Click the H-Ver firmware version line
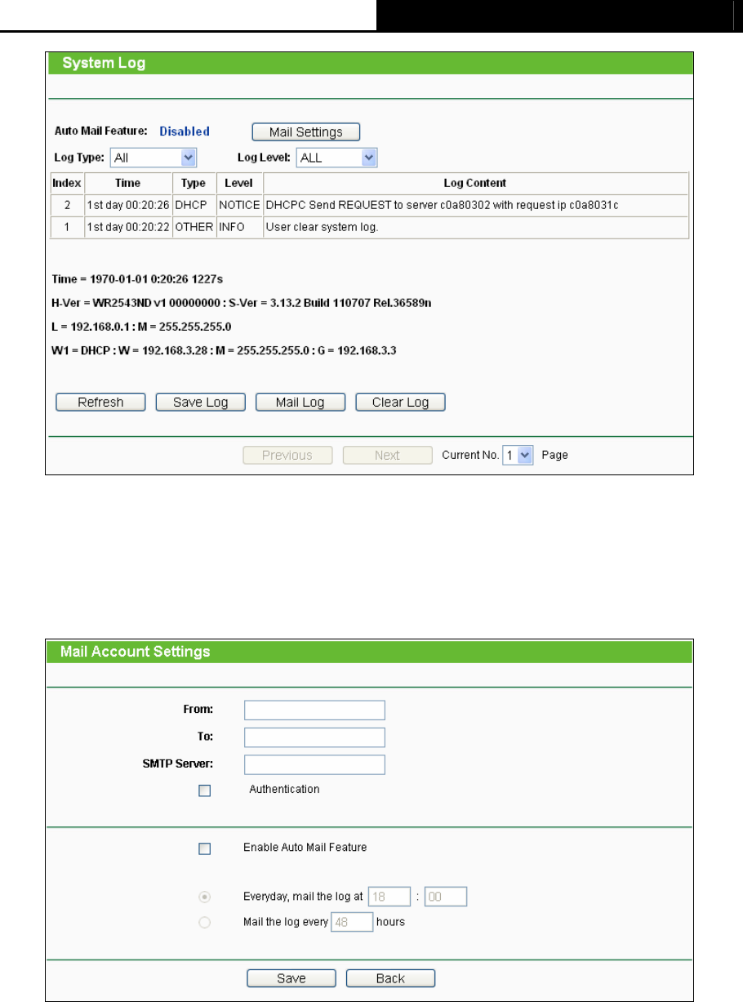 [x=242, y=303]
